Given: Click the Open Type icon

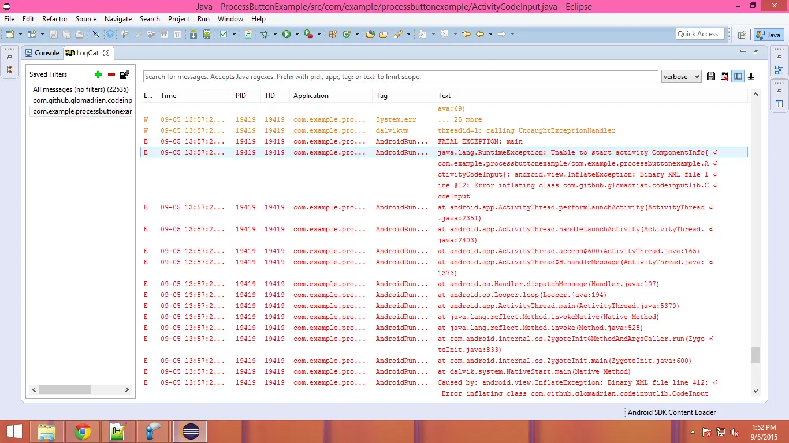Looking at the screenshot, I should [x=371, y=34].
